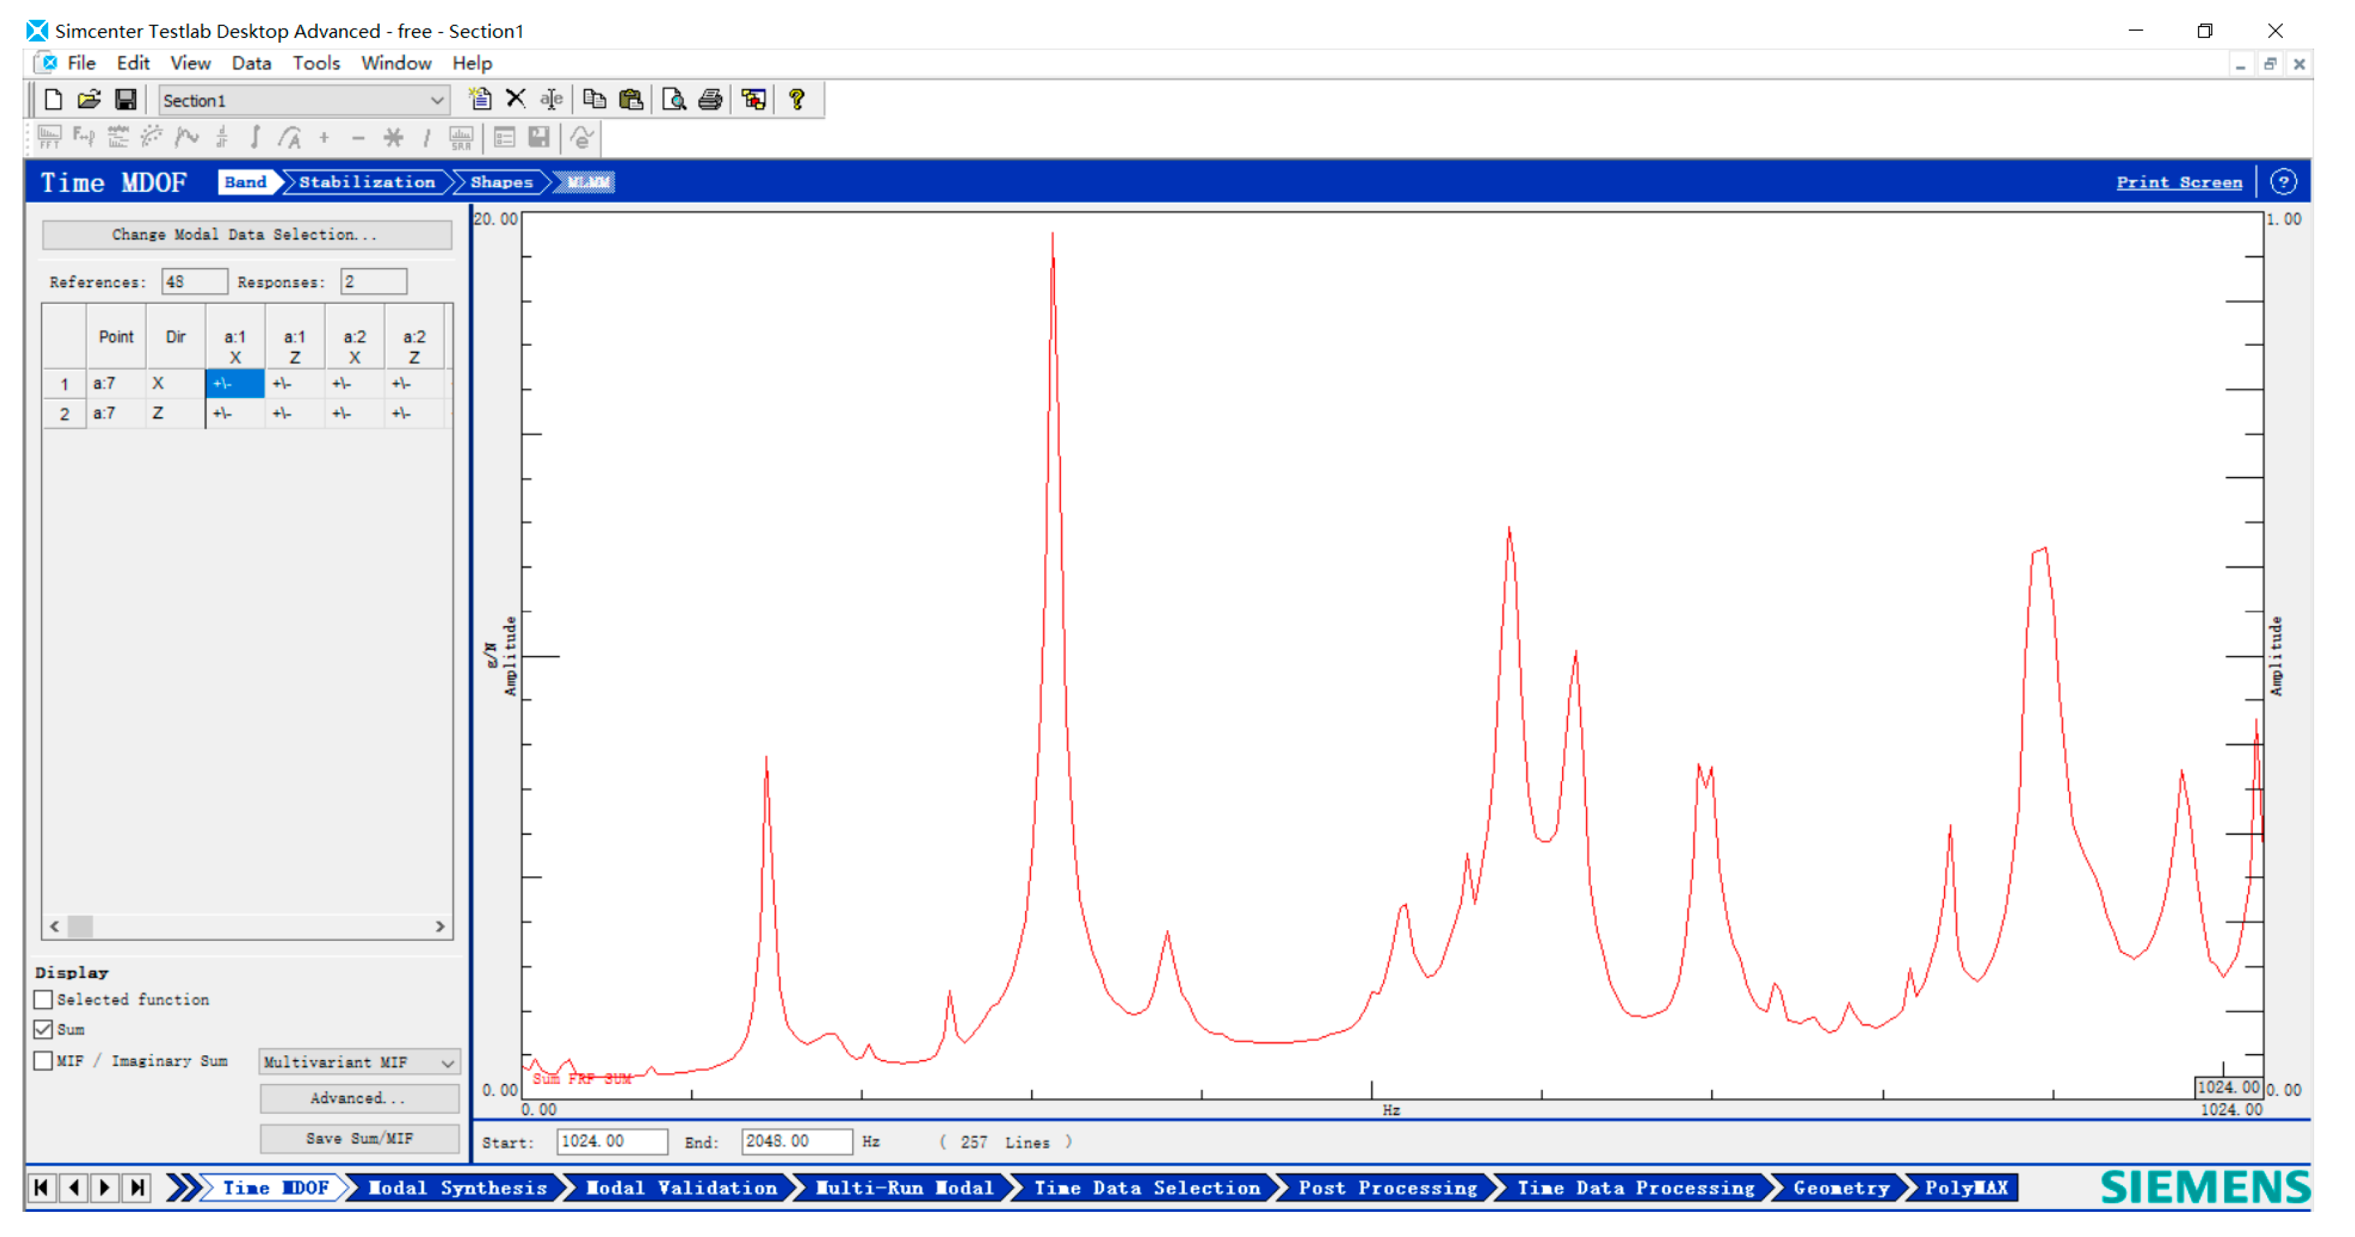Click the delete section X icon
2355x1237 pixels.
tap(516, 99)
